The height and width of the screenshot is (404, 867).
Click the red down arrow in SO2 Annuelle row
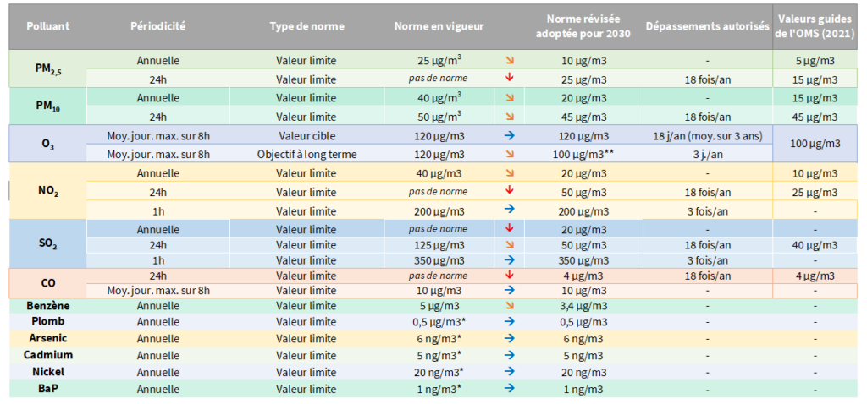click(510, 229)
